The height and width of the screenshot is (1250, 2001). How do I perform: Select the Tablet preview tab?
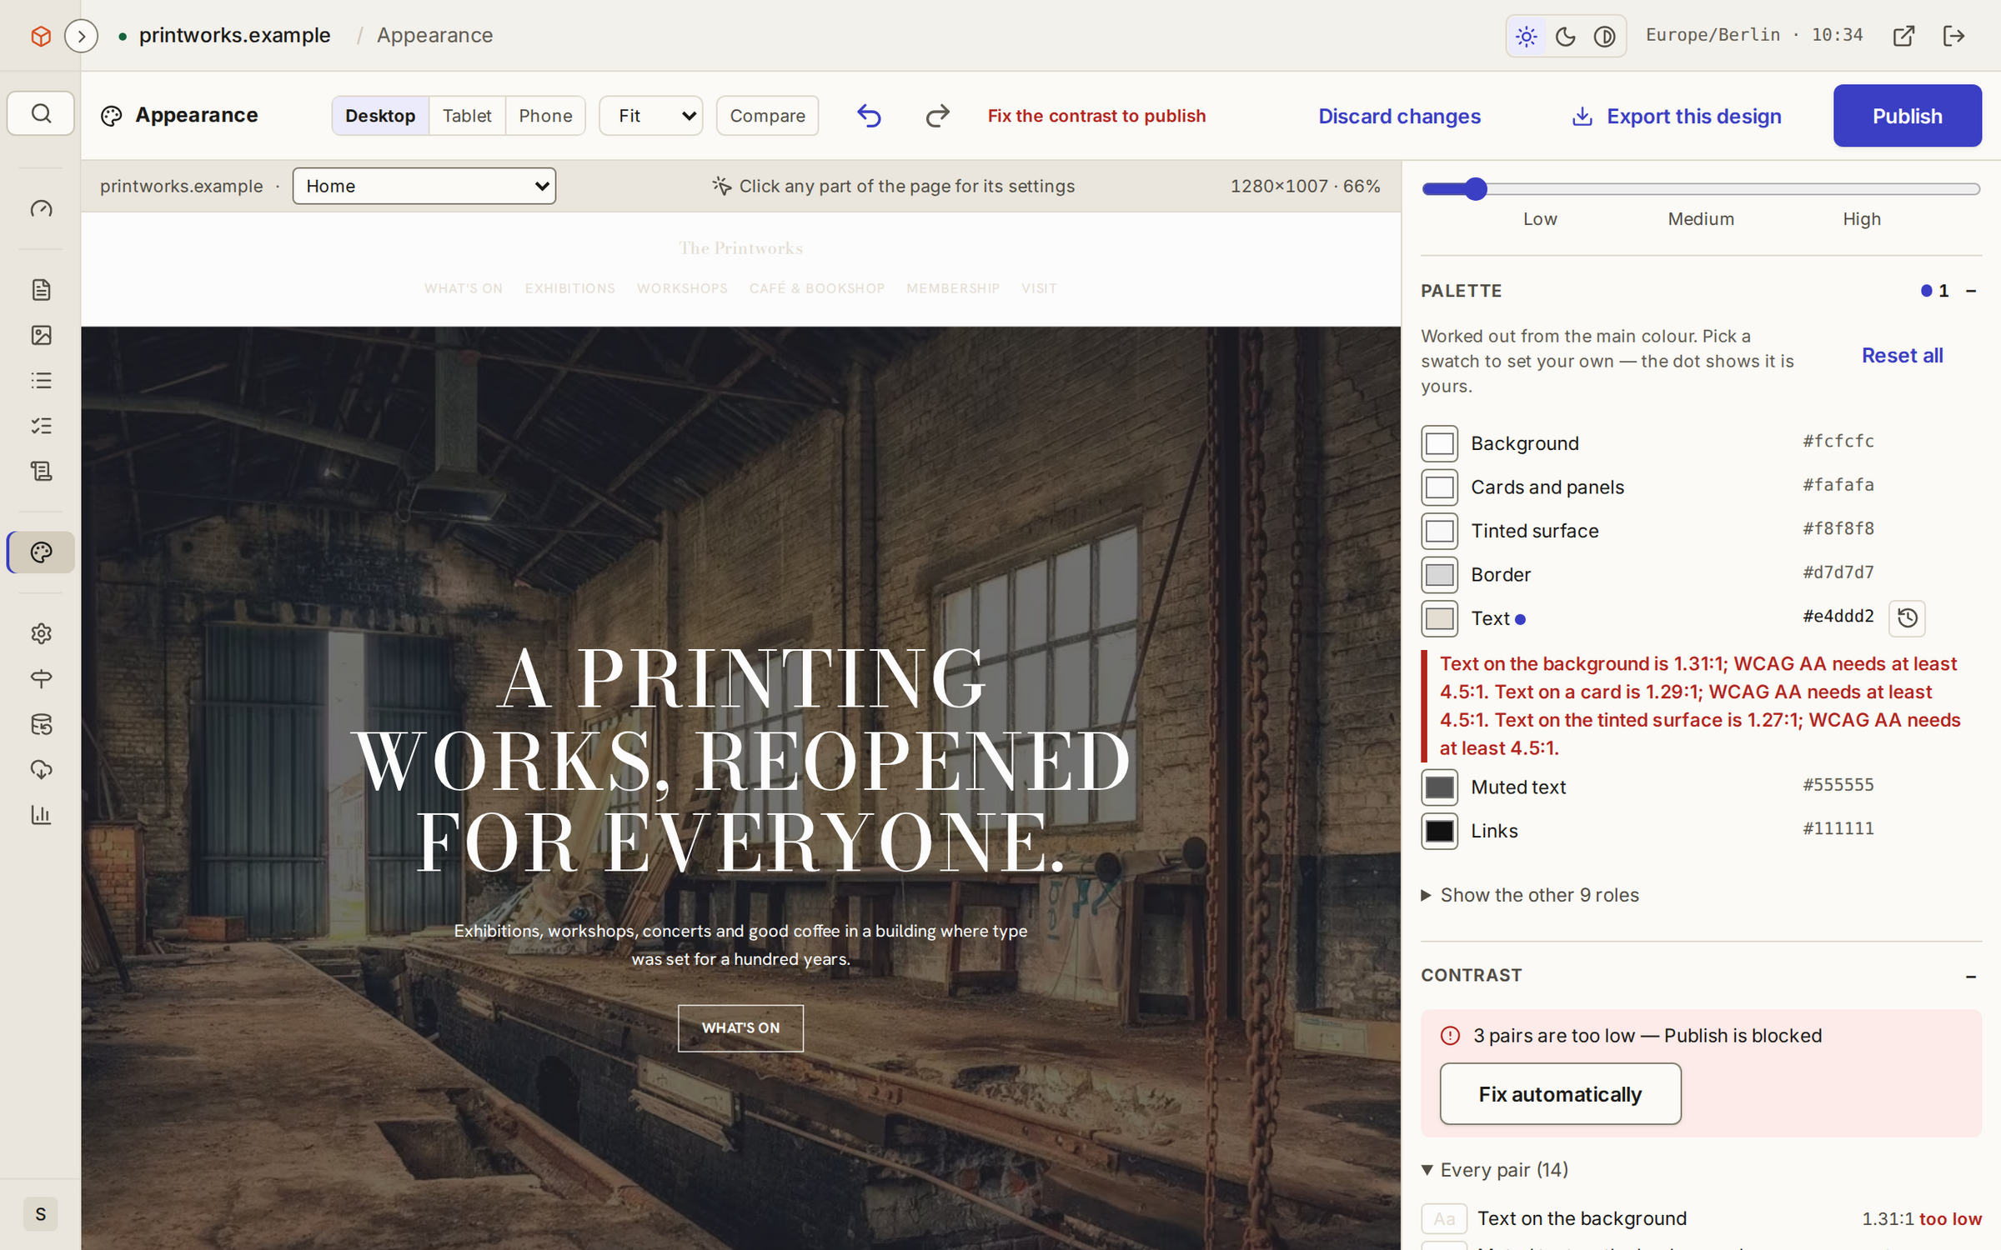point(467,116)
